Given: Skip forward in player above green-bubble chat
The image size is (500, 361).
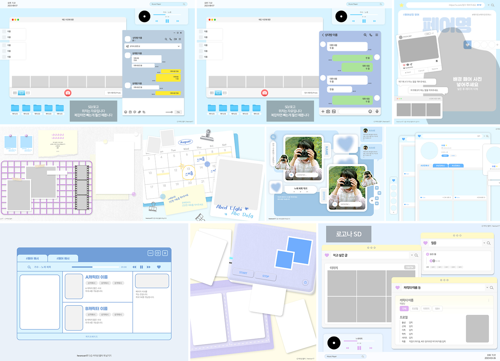Looking at the screenshot, I should click(374, 21).
